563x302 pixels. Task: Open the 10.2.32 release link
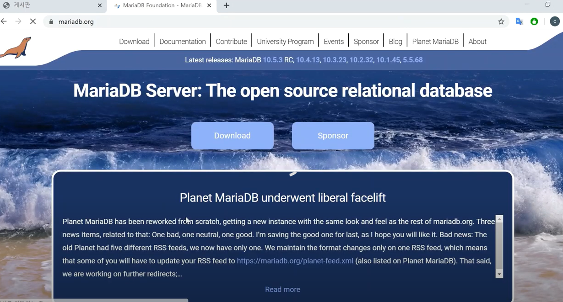coord(361,60)
